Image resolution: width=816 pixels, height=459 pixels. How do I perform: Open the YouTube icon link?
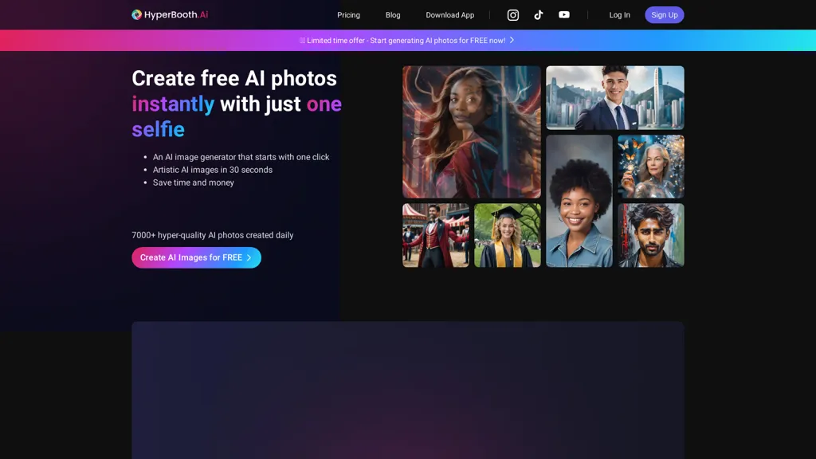point(564,15)
